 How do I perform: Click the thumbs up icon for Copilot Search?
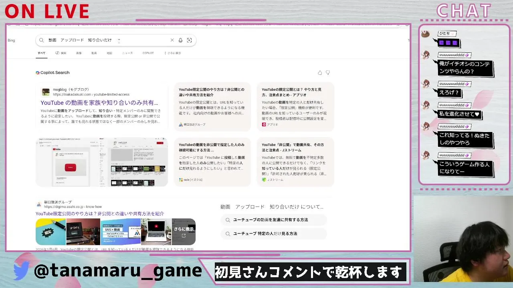pyautogui.click(x=320, y=73)
